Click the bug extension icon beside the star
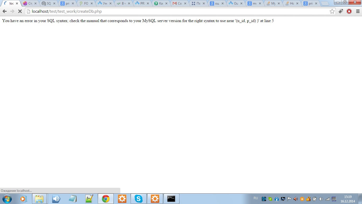Screen dimensions: 362x204 (341, 11)
